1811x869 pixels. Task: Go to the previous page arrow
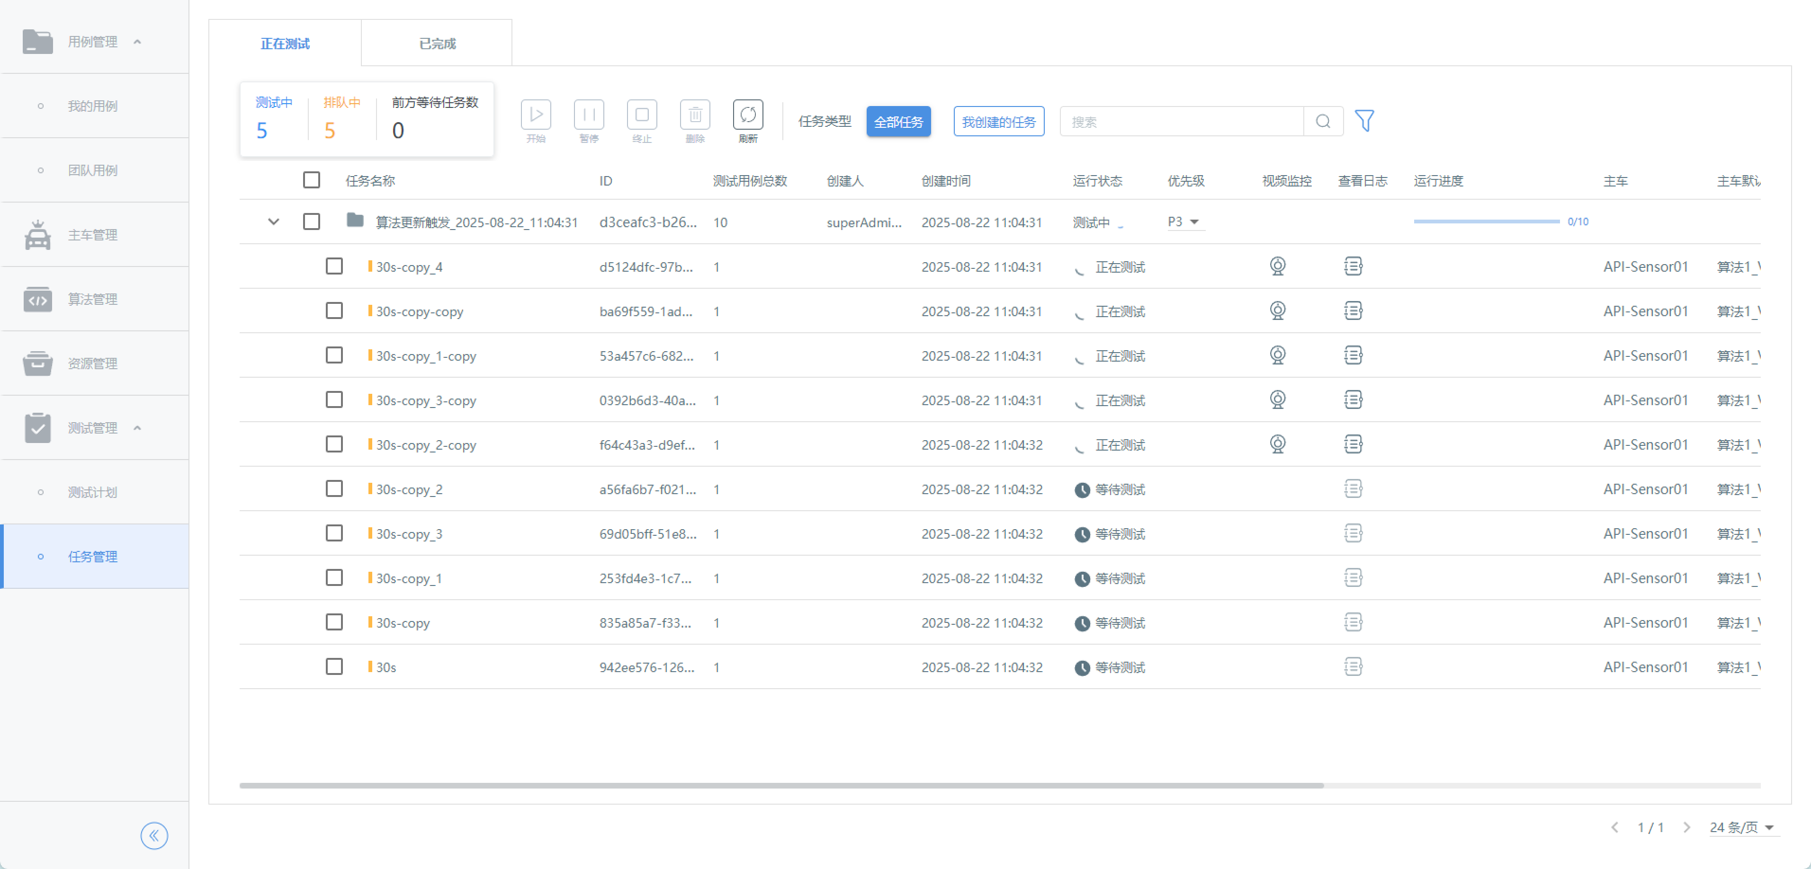tap(1615, 827)
